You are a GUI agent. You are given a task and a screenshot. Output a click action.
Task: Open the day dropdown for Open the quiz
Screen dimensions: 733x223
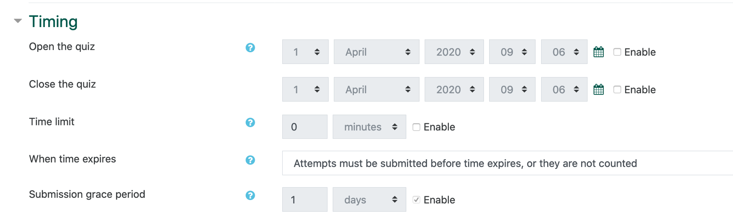[x=305, y=52]
